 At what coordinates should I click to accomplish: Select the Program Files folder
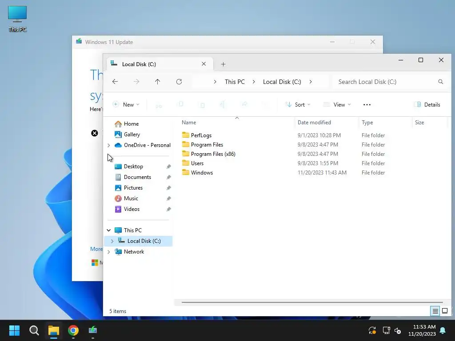tap(202, 145)
